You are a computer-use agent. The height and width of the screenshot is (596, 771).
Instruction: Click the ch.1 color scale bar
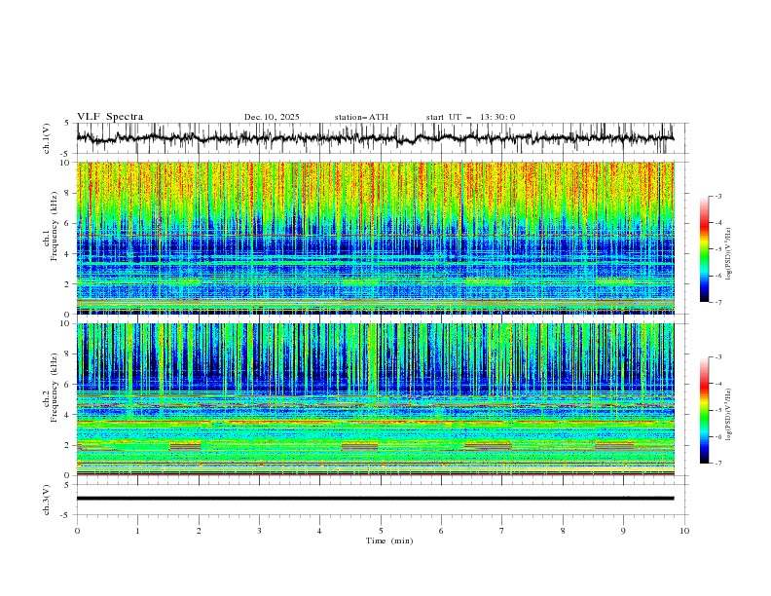pos(704,249)
